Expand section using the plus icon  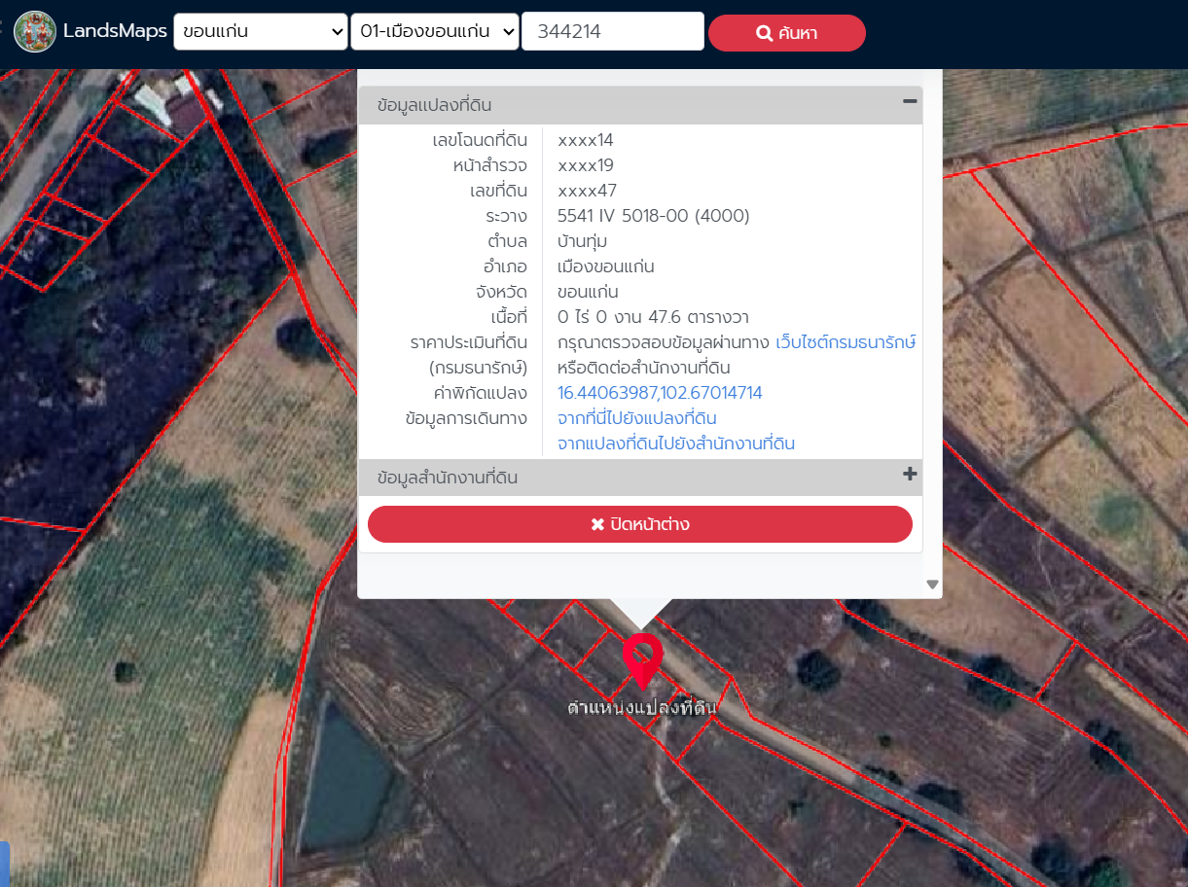pos(910,475)
